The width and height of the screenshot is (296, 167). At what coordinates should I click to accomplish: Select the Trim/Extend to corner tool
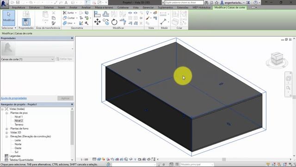(123, 22)
